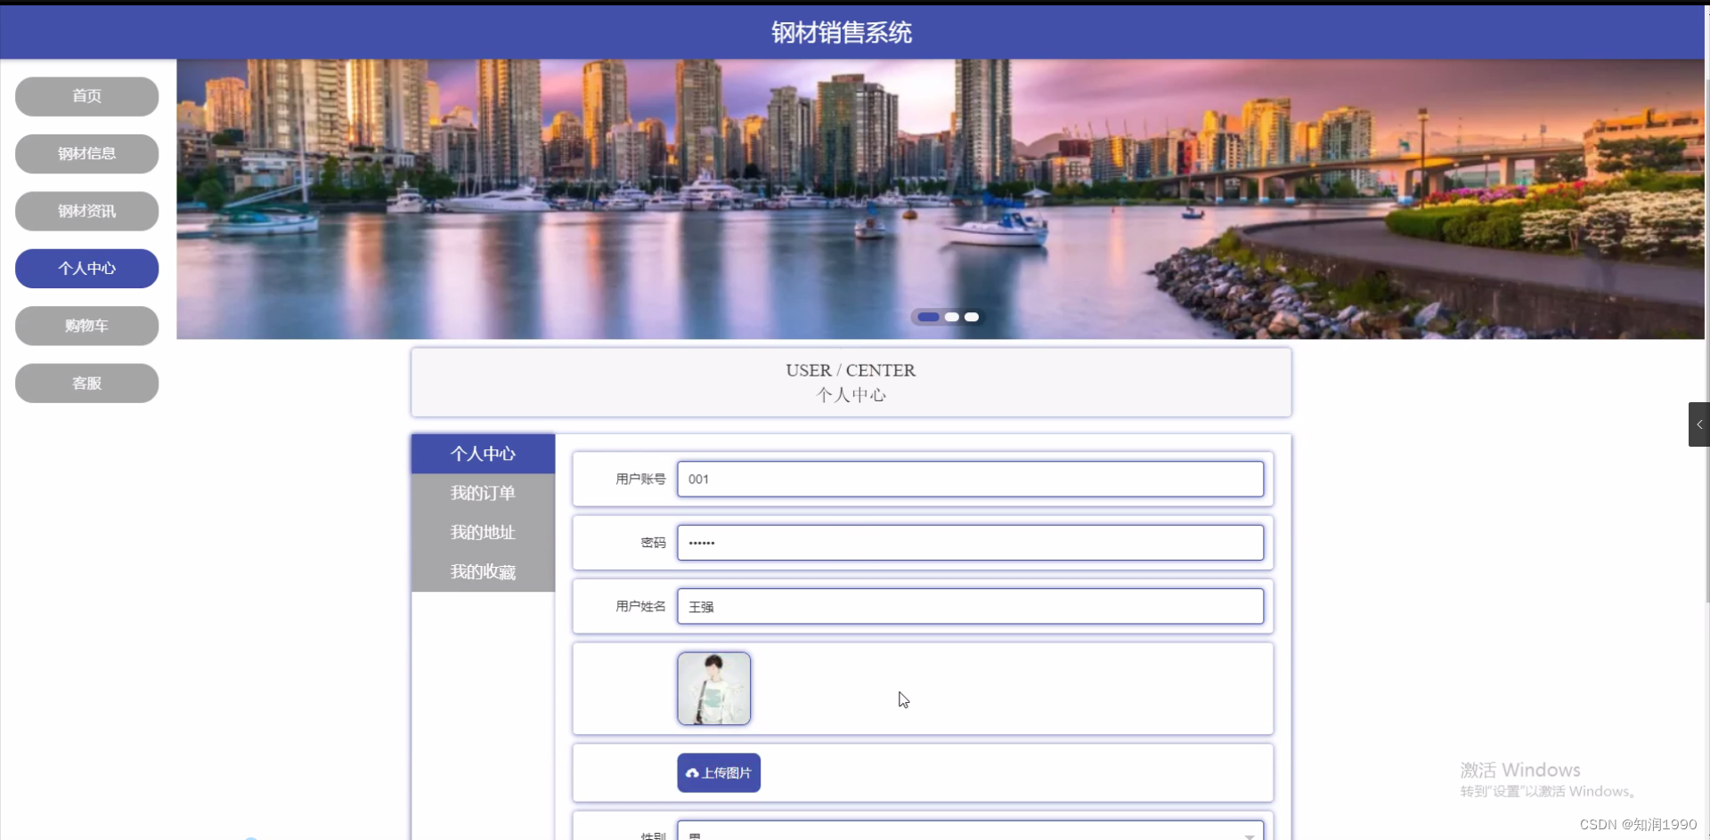Navigate to the 钢材信息 page
The height and width of the screenshot is (840, 1710).
[x=85, y=153]
